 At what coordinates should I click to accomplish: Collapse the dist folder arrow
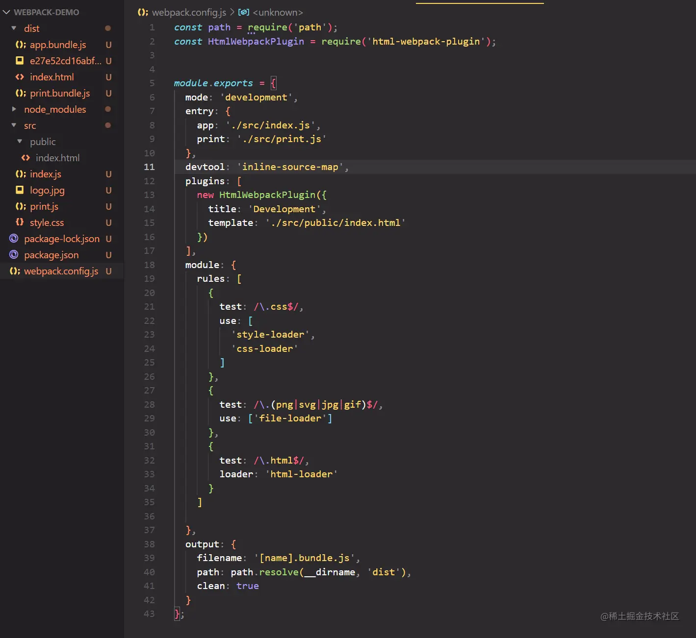click(x=14, y=28)
